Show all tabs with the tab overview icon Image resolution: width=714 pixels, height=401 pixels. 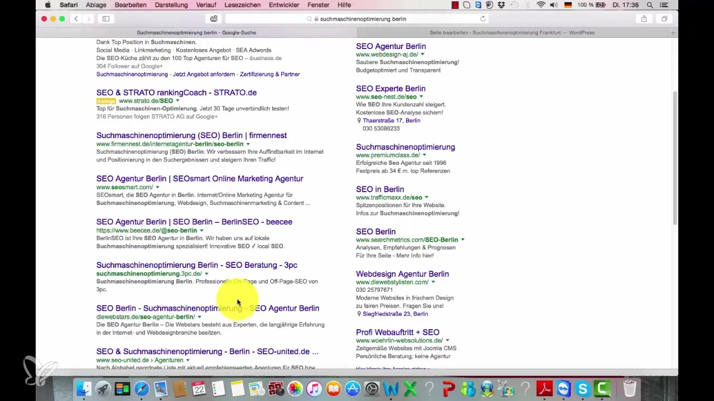[664, 18]
